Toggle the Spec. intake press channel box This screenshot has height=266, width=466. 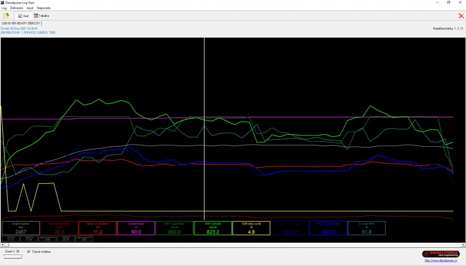(290, 228)
